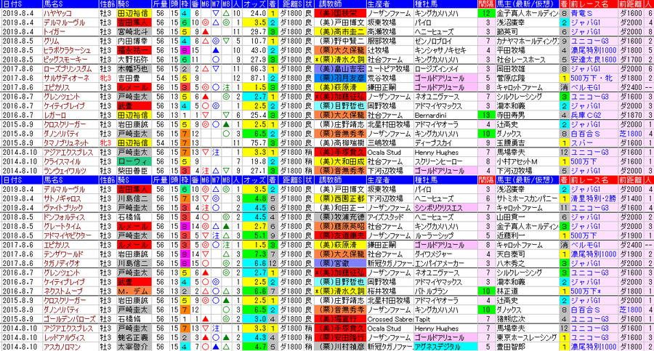Click jockey cell 蛯名正義
Screen dimensions: 654x351
pyautogui.click(x=134, y=338)
